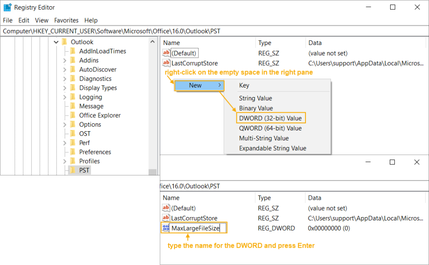Click the Logging folder icon
The image size is (429, 265).
pos(73,97)
